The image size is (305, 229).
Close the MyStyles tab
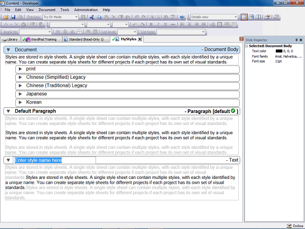[140, 39]
